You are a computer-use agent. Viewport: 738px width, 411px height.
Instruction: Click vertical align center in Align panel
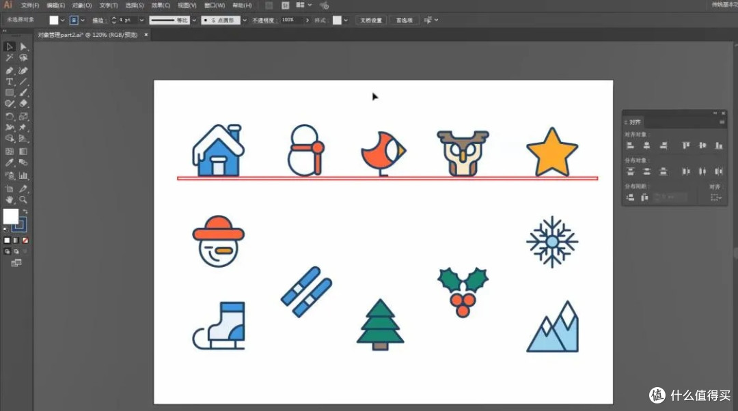click(x=702, y=146)
